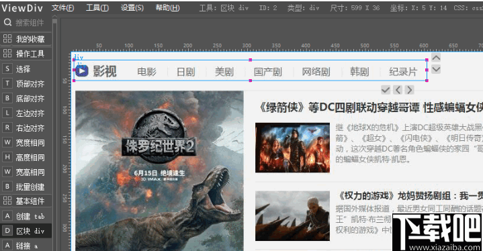Screen dimensions: 483x251
Task: Click the down chevron beside the selected div
Action: [436, 69]
